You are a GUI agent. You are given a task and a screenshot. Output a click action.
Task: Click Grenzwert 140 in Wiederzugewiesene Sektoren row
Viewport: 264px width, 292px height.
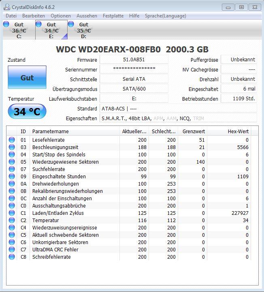(x=200, y=162)
